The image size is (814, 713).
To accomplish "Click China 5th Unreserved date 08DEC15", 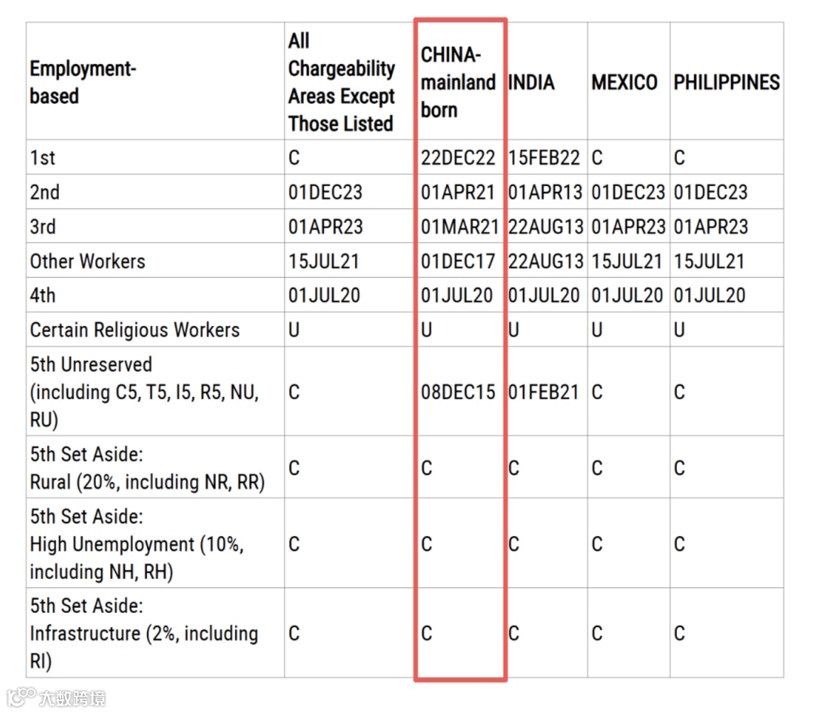I will point(458,392).
